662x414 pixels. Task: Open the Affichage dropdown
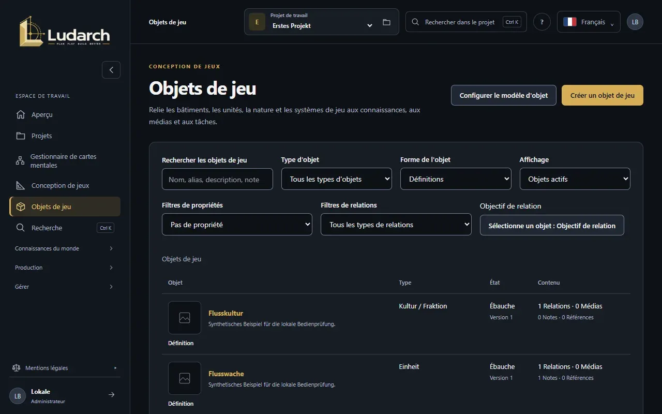click(x=575, y=179)
